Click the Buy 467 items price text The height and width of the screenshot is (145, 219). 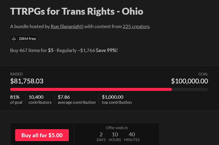click(32, 51)
